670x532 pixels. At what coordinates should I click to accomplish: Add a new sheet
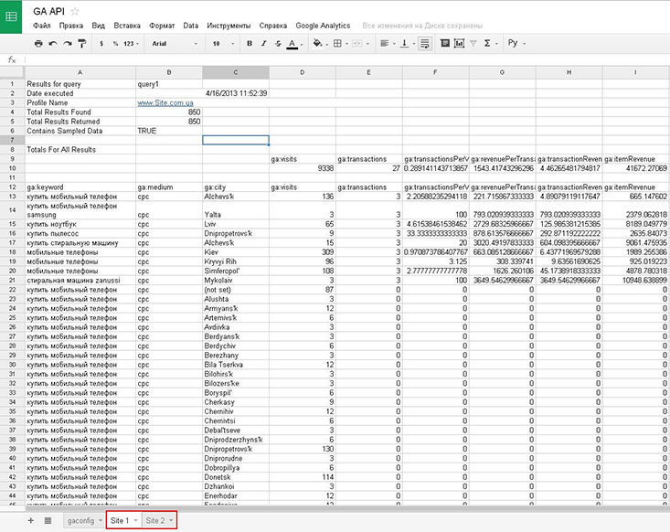pyautogui.click(x=31, y=520)
